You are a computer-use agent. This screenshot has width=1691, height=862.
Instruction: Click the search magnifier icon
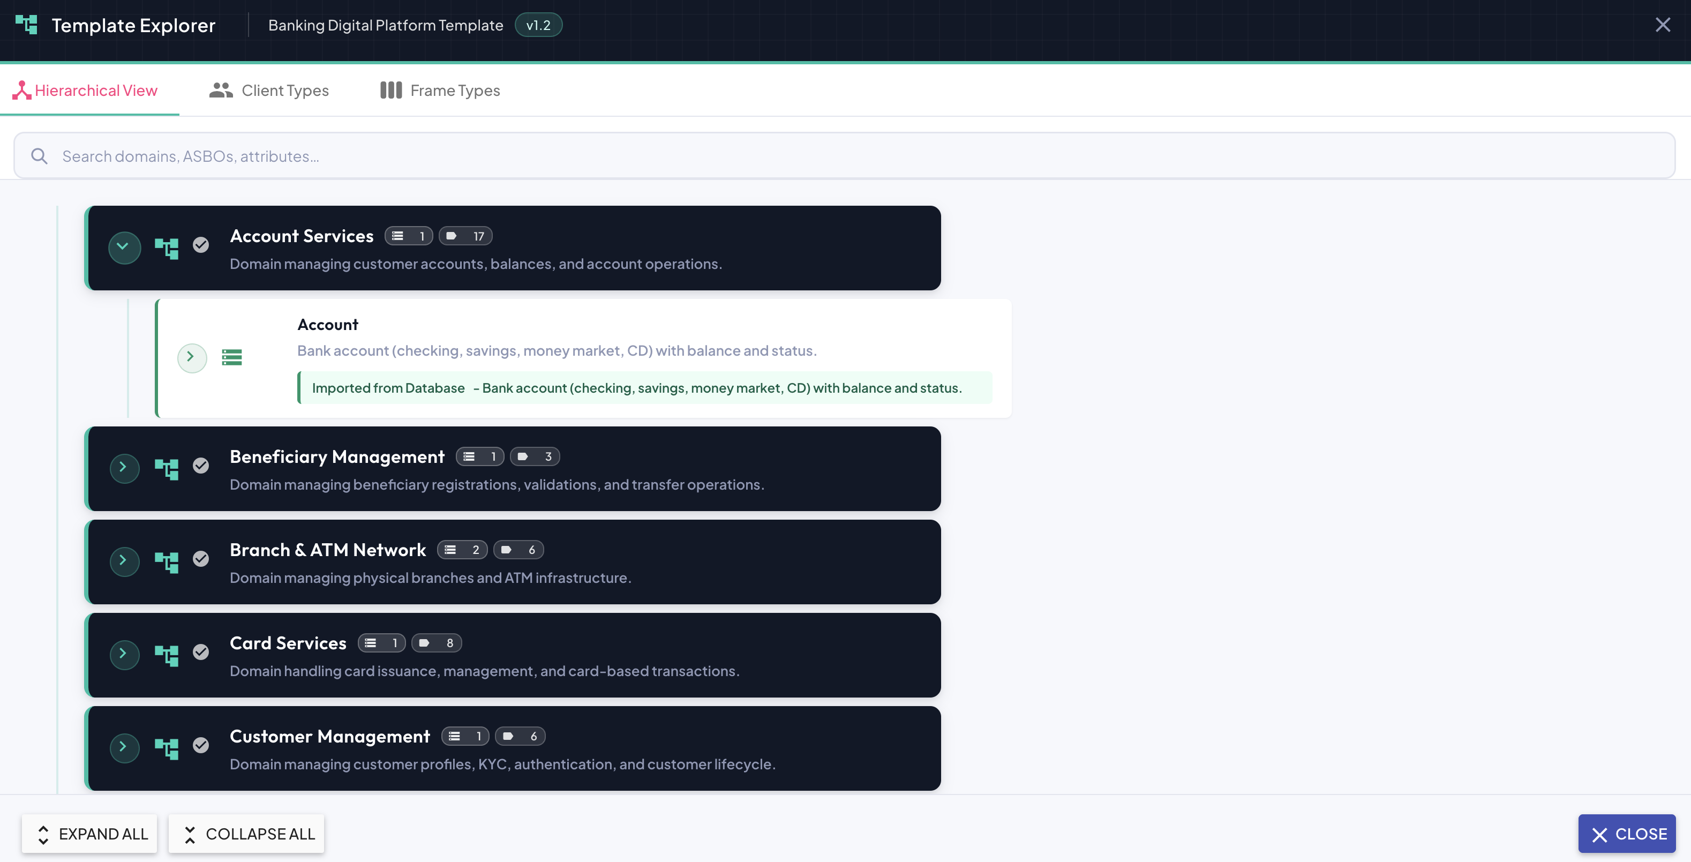[x=40, y=156]
